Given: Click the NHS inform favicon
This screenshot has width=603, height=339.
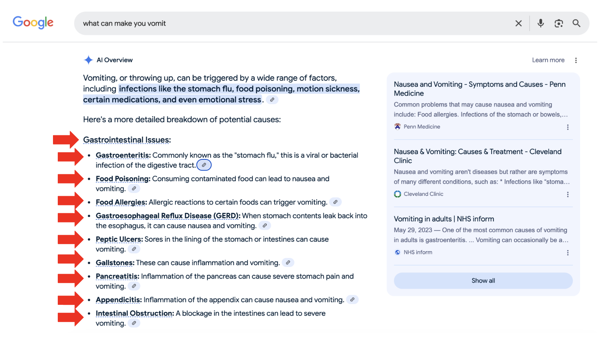Looking at the screenshot, I should click(x=398, y=252).
